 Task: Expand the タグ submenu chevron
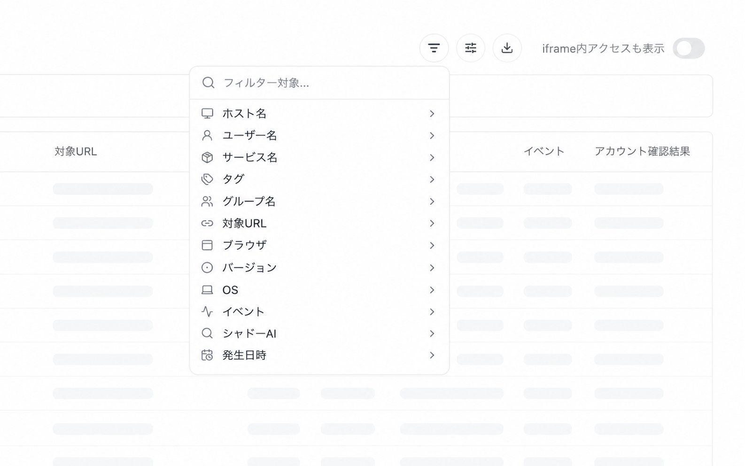pos(432,179)
